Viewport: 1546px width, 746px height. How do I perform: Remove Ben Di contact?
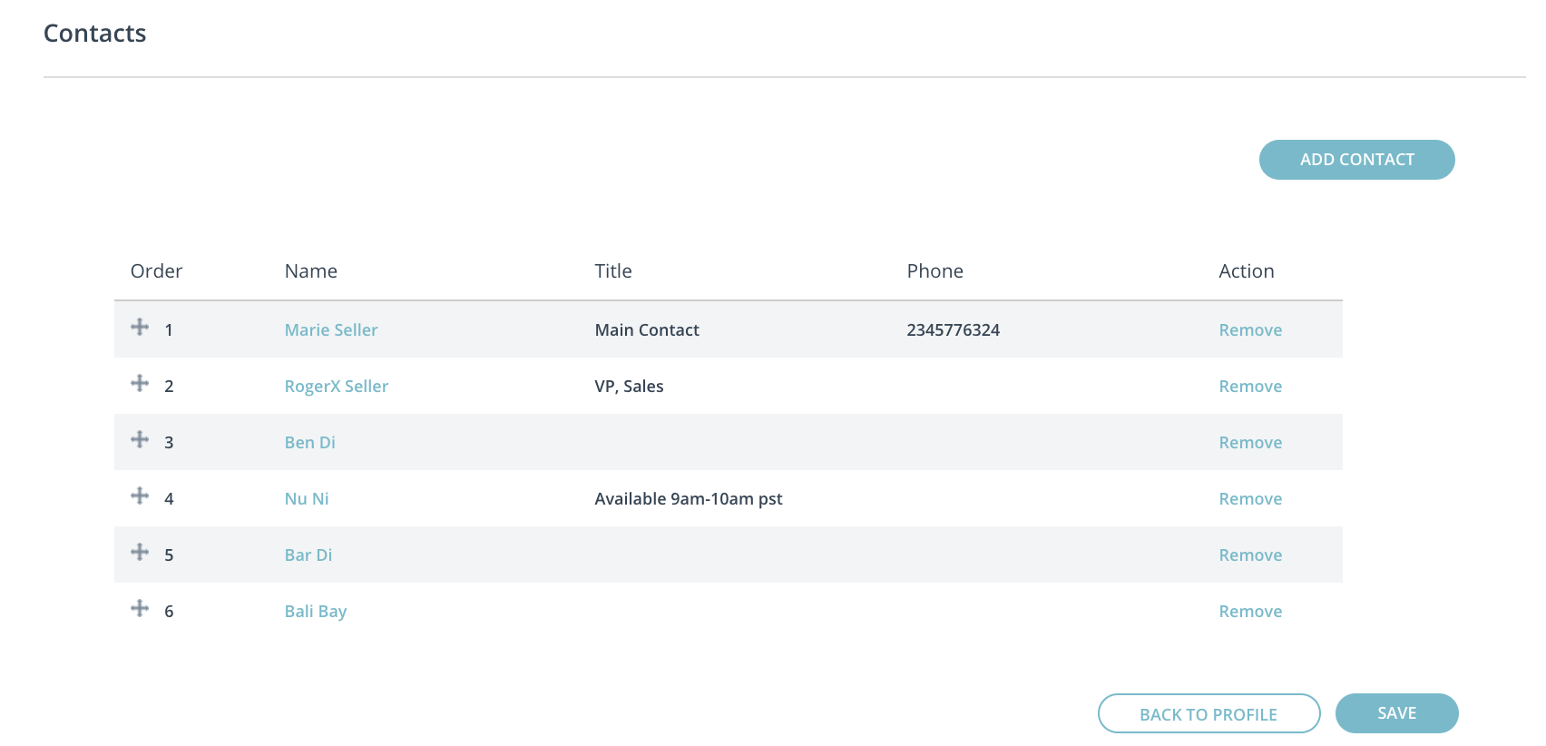pyautogui.click(x=1250, y=443)
